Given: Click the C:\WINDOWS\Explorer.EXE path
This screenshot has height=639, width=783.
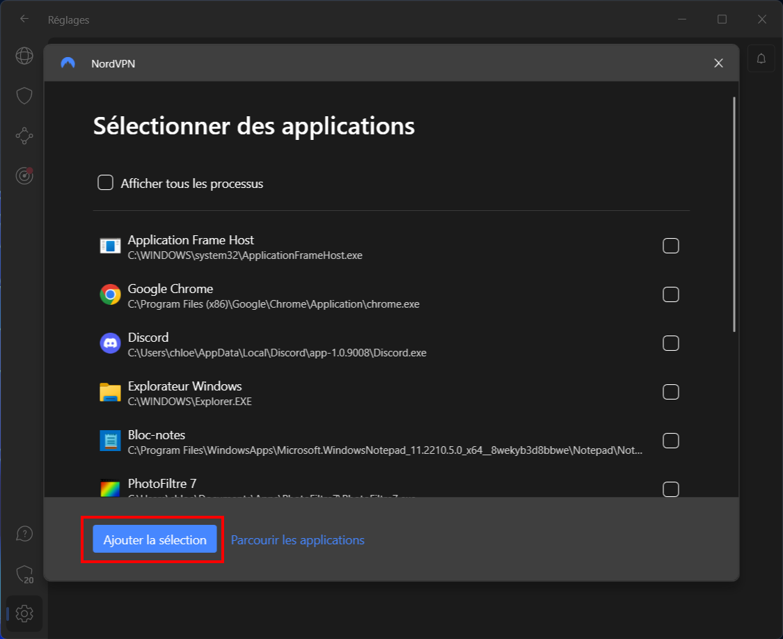Looking at the screenshot, I should click(x=190, y=402).
